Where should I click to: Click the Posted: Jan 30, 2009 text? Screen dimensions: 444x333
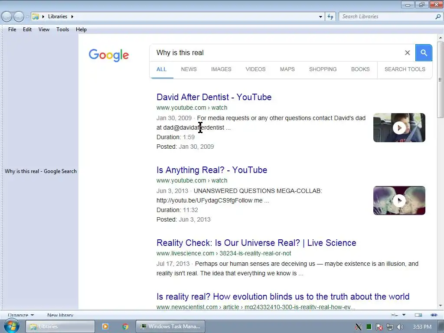coord(185,147)
